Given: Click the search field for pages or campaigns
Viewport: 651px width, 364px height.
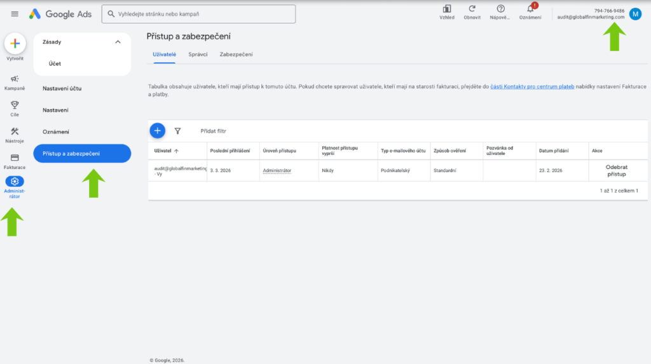Looking at the screenshot, I should pyautogui.click(x=198, y=14).
